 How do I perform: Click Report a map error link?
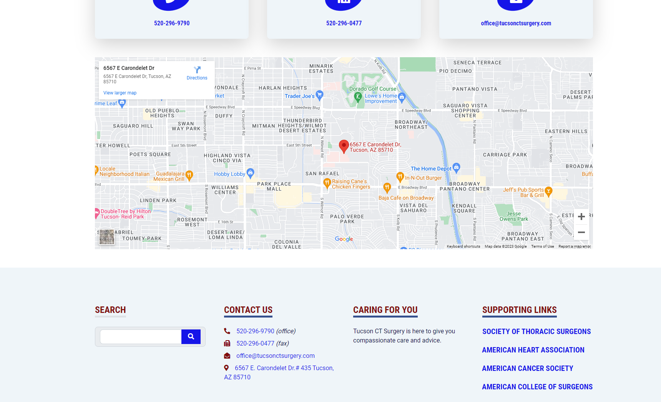pyautogui.click(x=575, y=246)
